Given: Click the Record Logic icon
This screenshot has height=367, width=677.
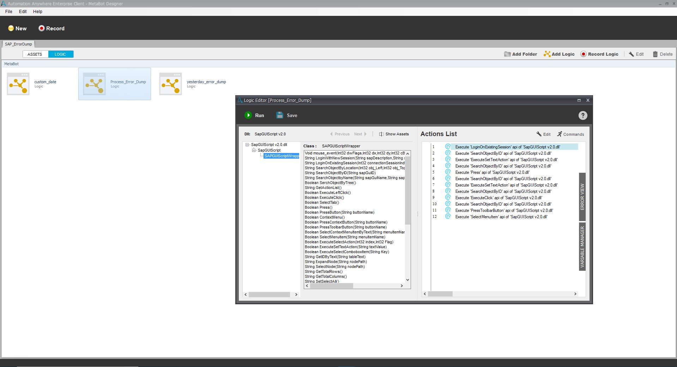Looking at the screenshot, I should click(583, 54).
